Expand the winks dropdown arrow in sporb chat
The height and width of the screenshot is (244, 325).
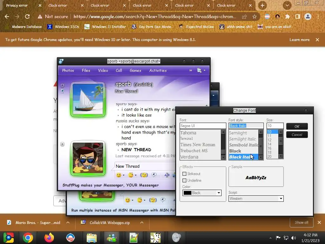pos(136,175)
